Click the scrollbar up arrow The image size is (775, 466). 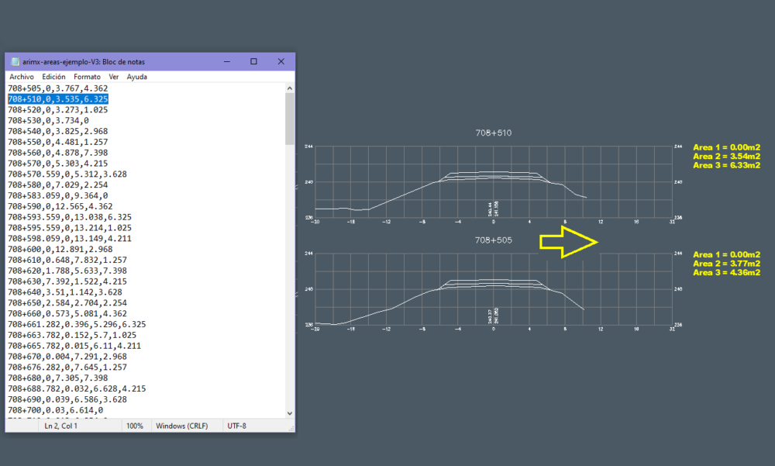pos(289,87)
